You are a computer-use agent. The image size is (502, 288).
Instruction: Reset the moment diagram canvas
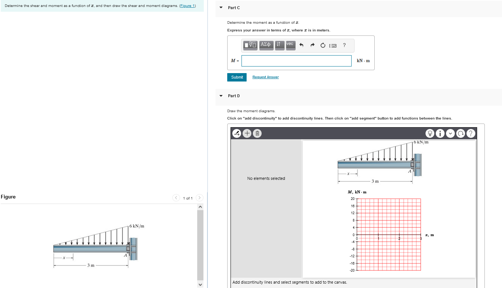(x=461, y=133)
